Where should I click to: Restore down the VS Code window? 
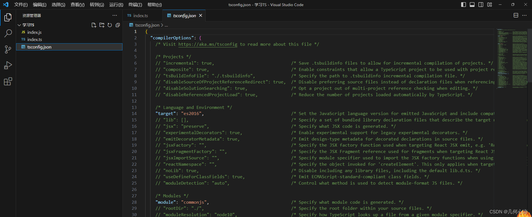[513, 5]
